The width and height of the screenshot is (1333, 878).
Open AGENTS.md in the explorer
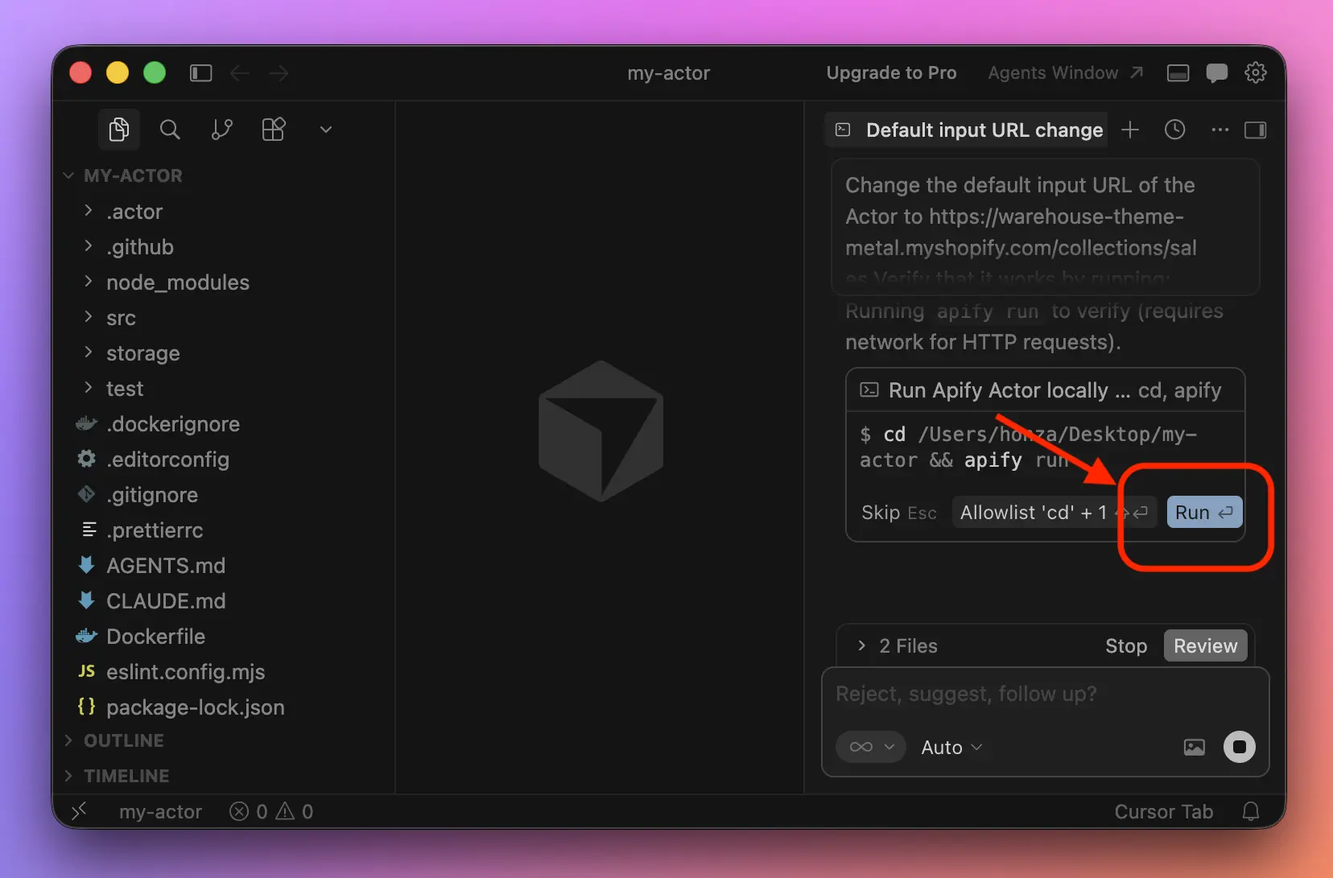[166, 566]
